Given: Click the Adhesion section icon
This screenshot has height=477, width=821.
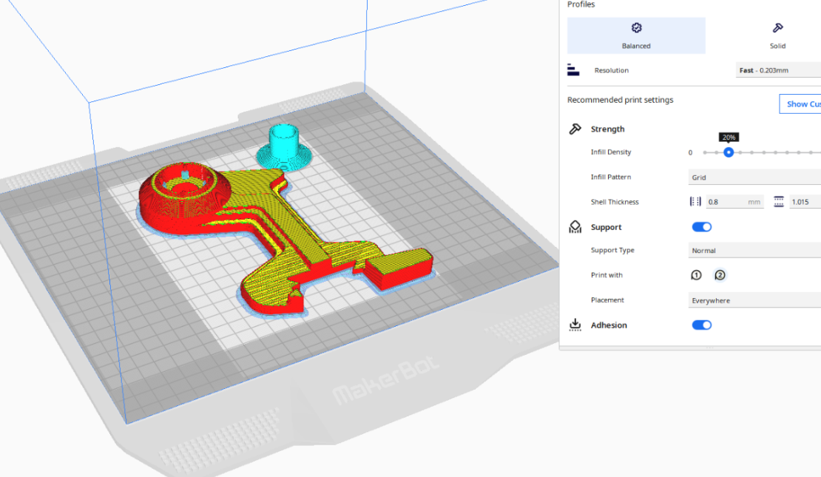Looking at the screenshot, I should [x=575, y=325].
